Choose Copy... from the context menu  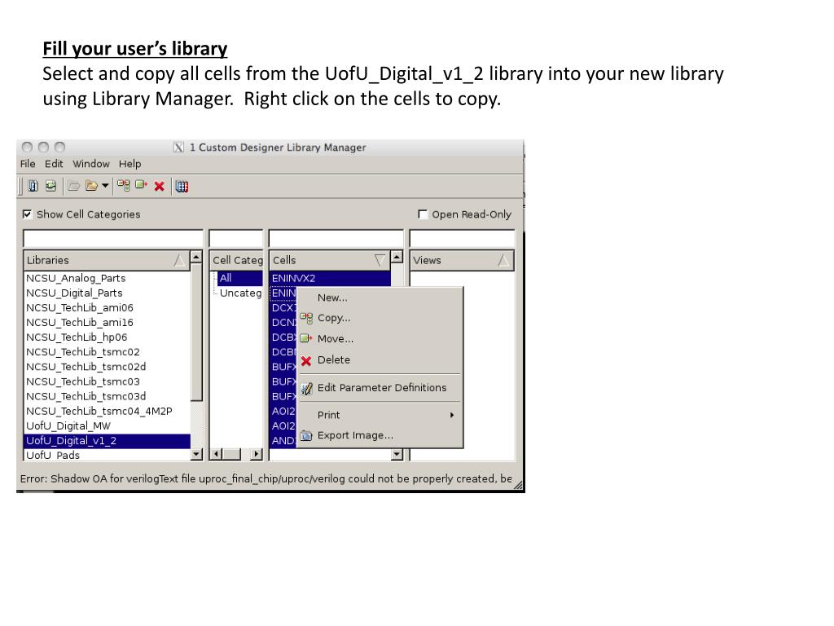380,318
